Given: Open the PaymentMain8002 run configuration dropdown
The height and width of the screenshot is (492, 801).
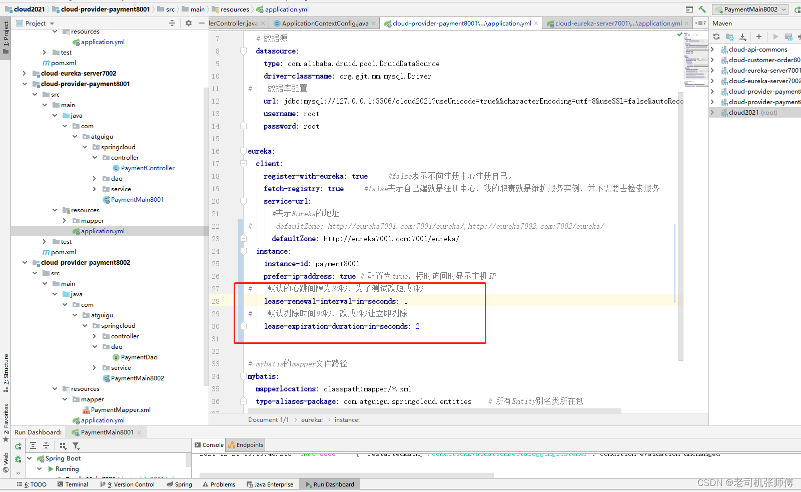Looking at the screenshot, I should click(x=751, y=9).
